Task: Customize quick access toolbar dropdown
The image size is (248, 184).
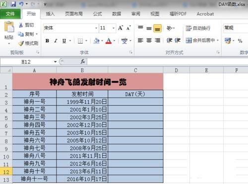Action: click(x=45, y=4)
